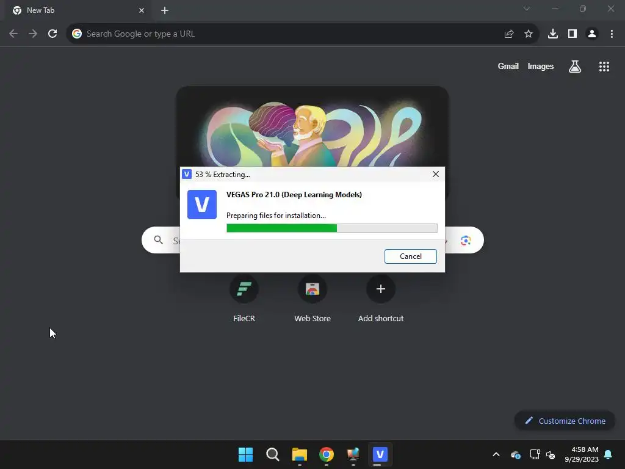Close the 53 % Extracting dialog

click(436, 174)
